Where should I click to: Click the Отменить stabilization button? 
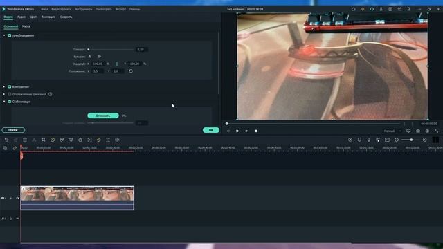coord(103,116)
